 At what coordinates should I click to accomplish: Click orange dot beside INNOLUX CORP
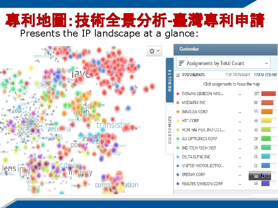pos(178,112)
